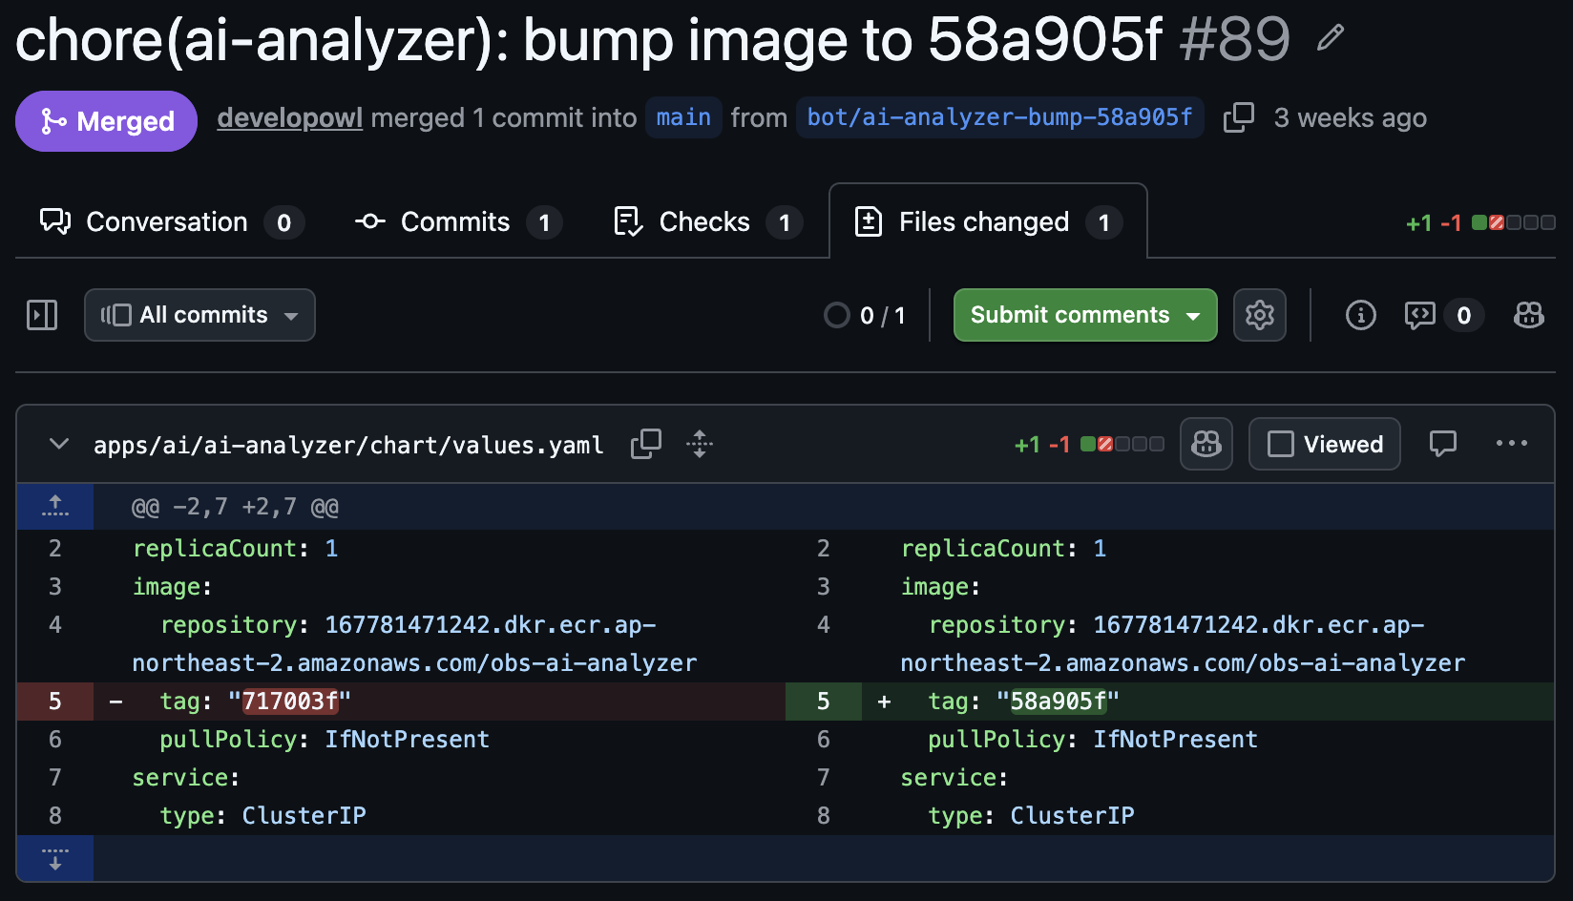The height and width of the screenshot is (901, 1573).
Task: Open the developowl user profile link
Action: coord(289,117)
